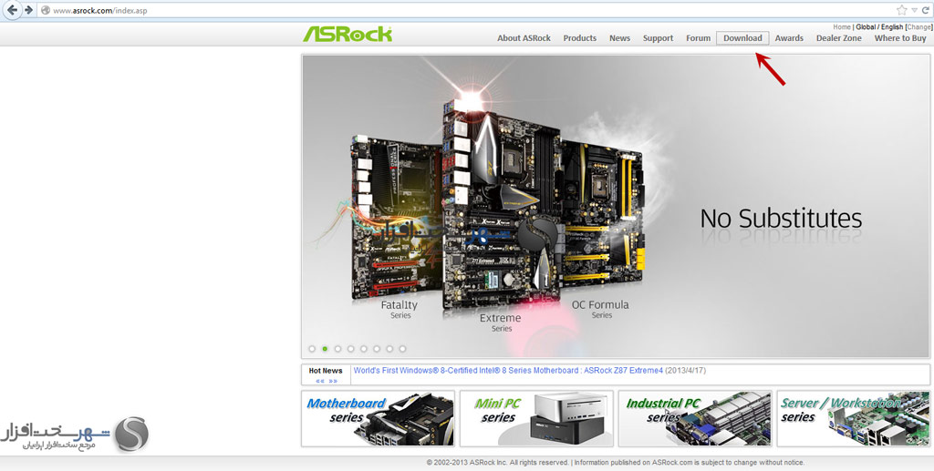This screenshot has width=934, height=471.
Task: Select the fifth banner slide dot
Action: (x=363, y=349)
